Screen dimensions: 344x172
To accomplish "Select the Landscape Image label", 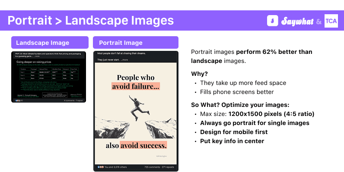I will 50,42.
